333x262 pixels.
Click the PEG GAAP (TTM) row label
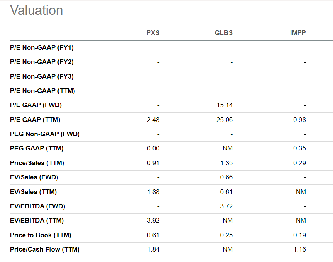[x=37, y=149]
